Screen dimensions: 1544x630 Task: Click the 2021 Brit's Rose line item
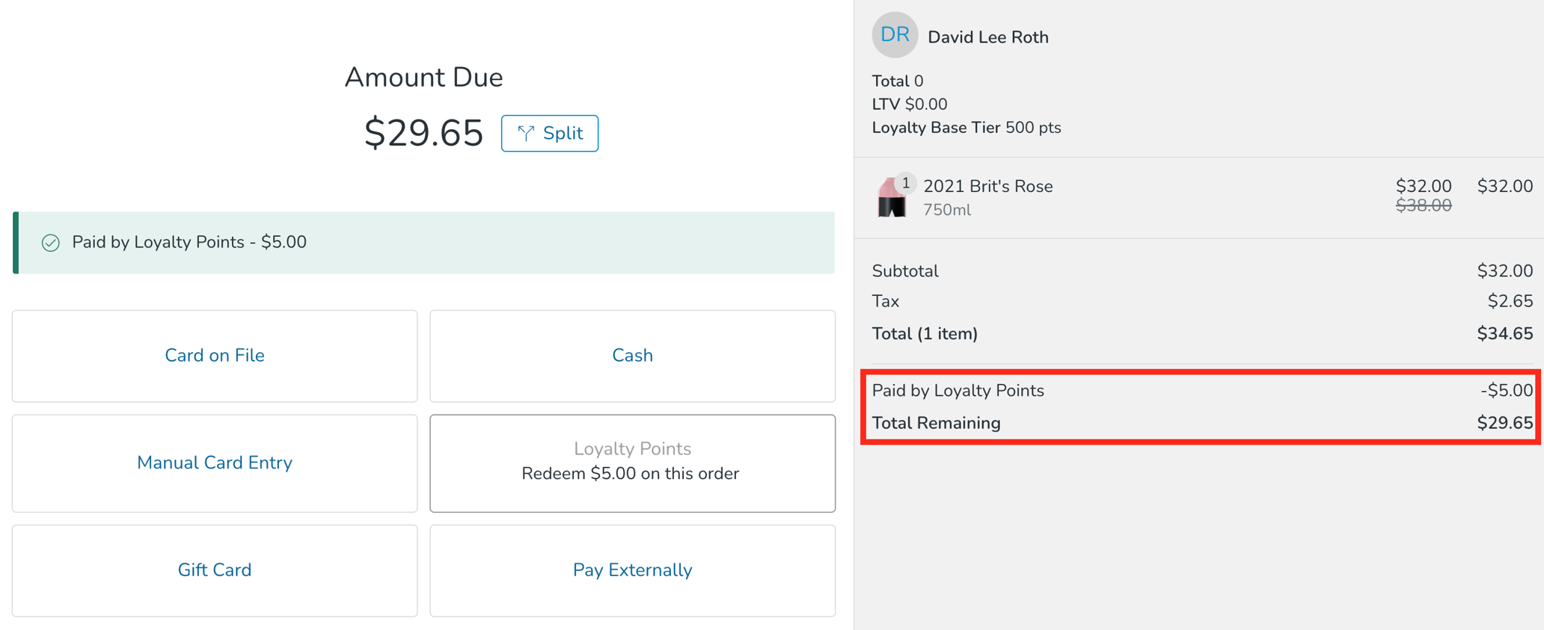987,186
